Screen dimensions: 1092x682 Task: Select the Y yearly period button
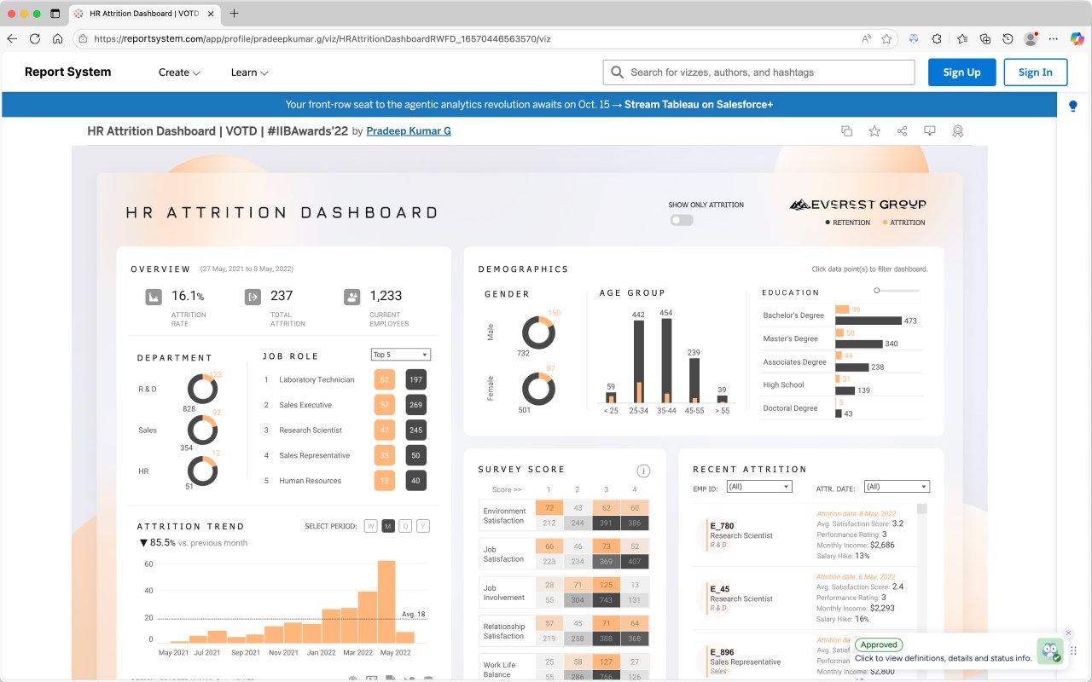click(423, 526)
